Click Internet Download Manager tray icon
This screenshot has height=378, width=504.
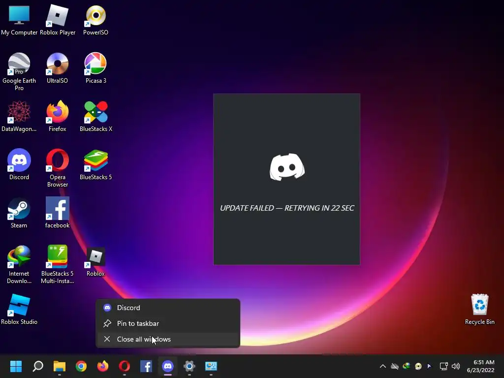pyautogui.click(x=407, y=366)
